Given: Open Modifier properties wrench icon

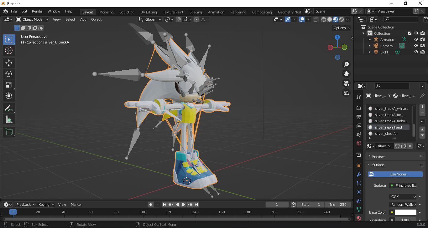Looking at the screenshot, I should click(359, 174).
